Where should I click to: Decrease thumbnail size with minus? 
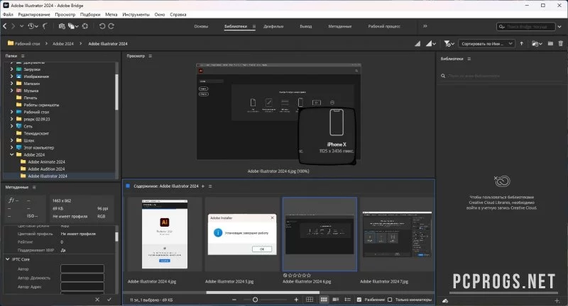coord(234,300)
